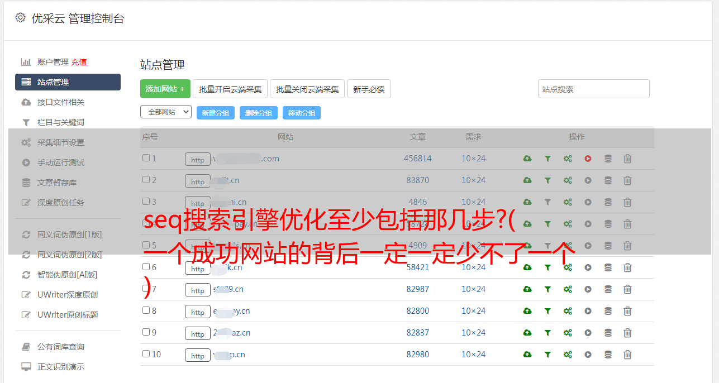Click the cloud upload icon in row 4
719x383 pixels.
tap(527, 224)
